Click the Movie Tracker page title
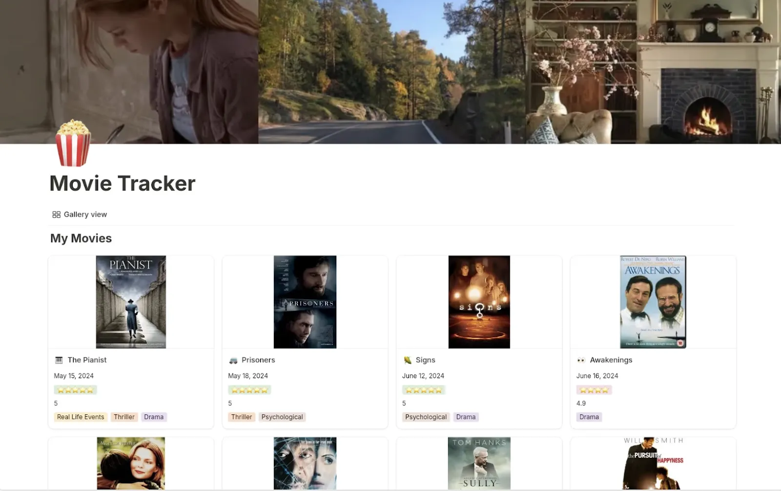781x491 pixels. 123,184
